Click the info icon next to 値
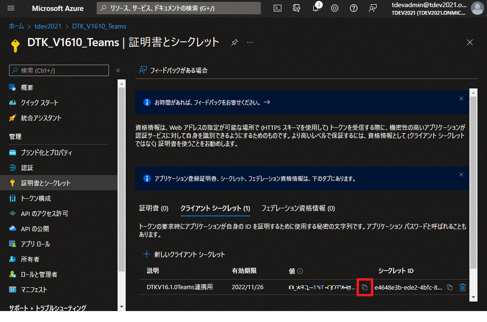Screen dimensions: 487x322 300,271
